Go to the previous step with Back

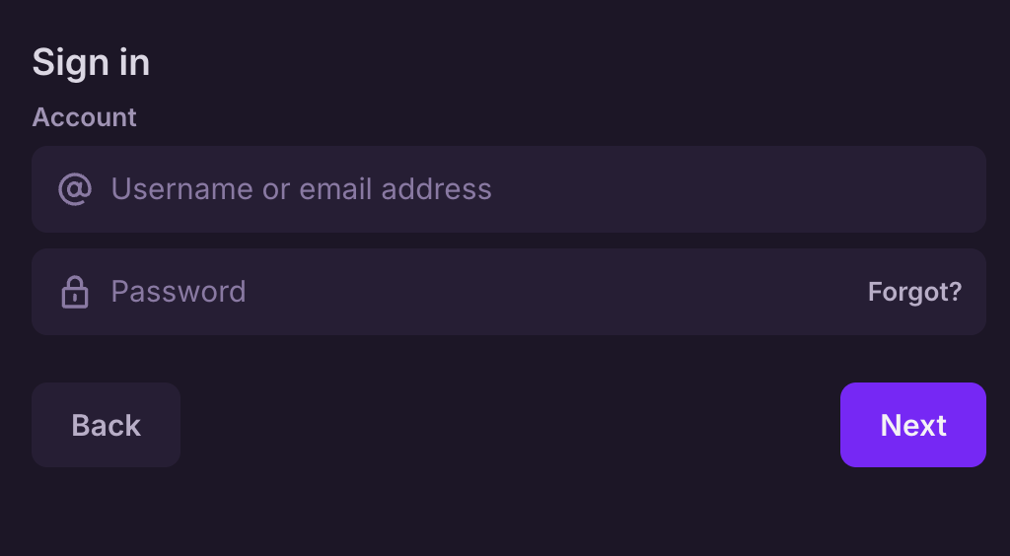point(106,425)
